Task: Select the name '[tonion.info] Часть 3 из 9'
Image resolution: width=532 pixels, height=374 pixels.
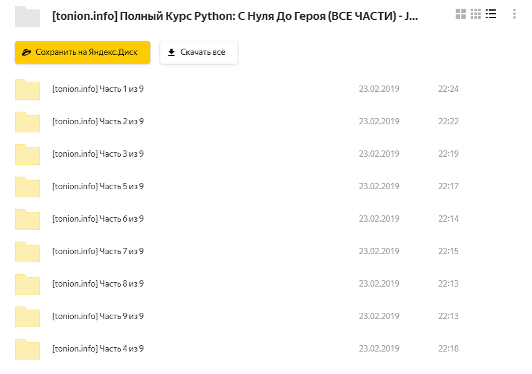Action: [x=98, y=154]
